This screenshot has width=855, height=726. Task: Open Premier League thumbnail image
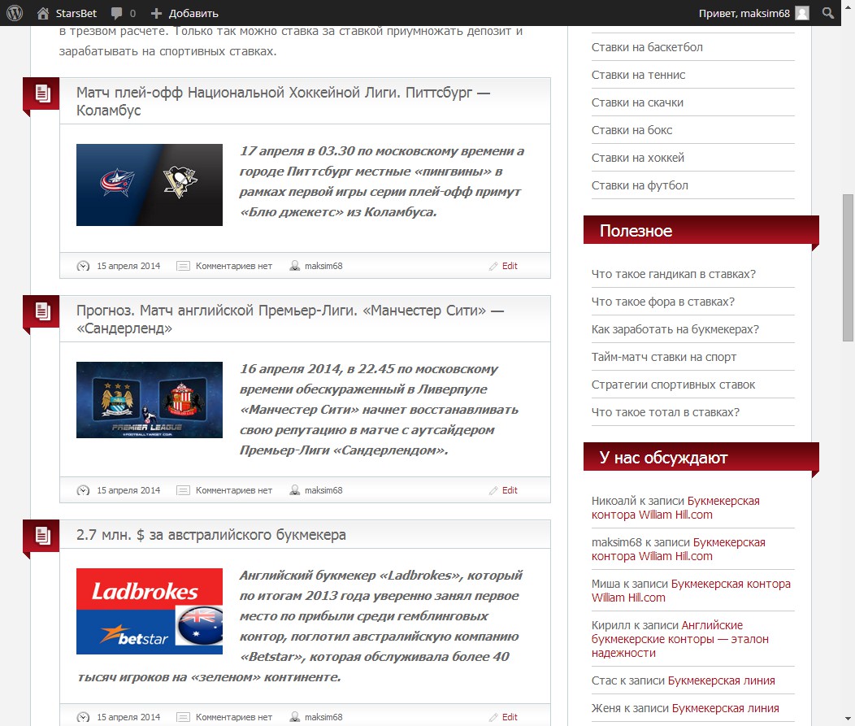coord(150,400)
